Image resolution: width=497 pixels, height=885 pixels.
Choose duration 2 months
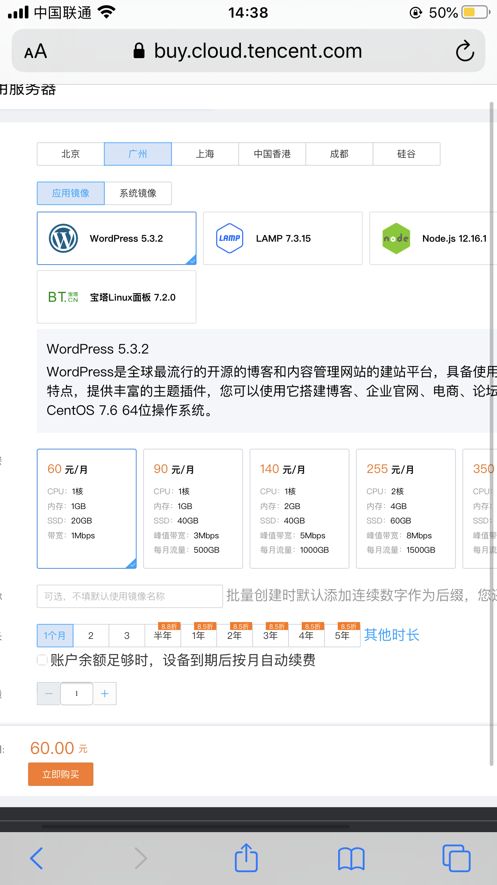coord(91,636)
